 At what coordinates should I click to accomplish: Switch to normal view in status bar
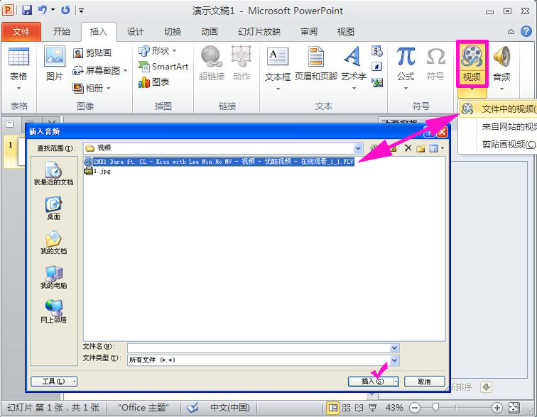point(332,408)
